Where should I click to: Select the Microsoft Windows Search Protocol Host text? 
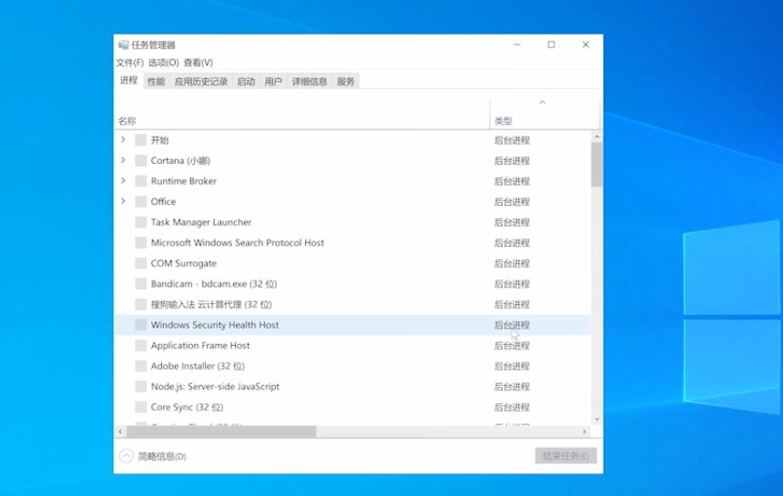point(238,242)
